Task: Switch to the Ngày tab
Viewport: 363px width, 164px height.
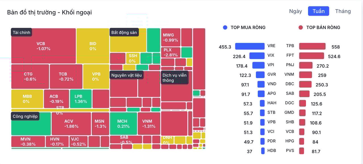Action: tap(295, 11)
